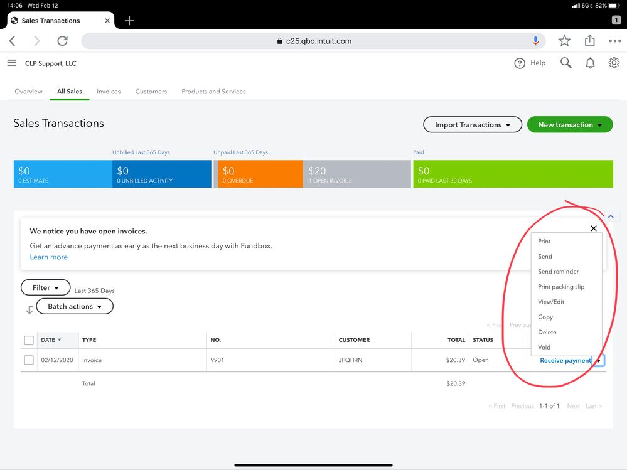View notifications bell
The width and height of the screenshot is (627, 470).
coord(590,63)
